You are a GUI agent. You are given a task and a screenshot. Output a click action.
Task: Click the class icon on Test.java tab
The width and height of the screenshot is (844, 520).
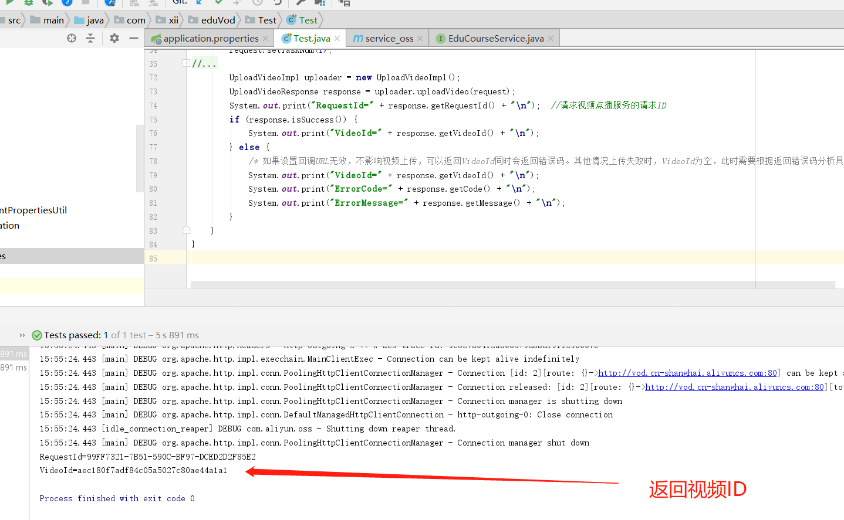[x=286, y=39]
